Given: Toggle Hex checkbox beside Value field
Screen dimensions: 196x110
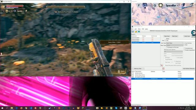Looking at the screenshot, I should pyautogui.click(x=165, y=41).
